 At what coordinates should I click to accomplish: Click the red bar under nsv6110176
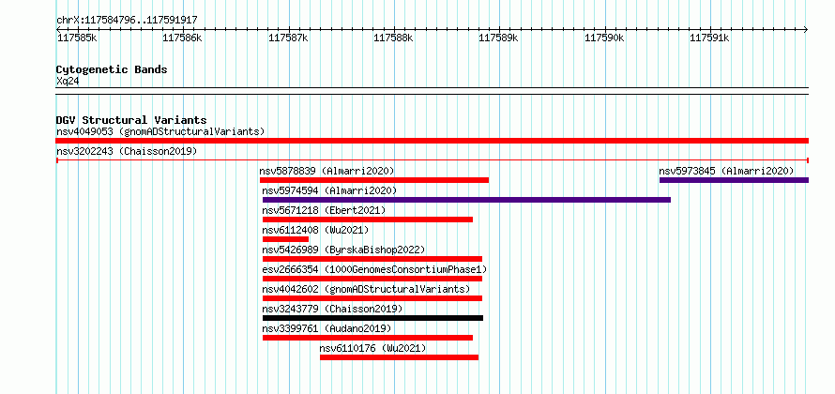click(x=400, y=357)
